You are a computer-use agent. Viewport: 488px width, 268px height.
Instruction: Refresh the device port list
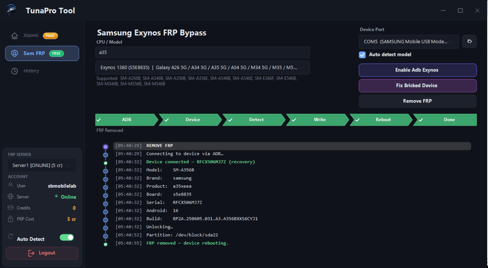[469, 42]
